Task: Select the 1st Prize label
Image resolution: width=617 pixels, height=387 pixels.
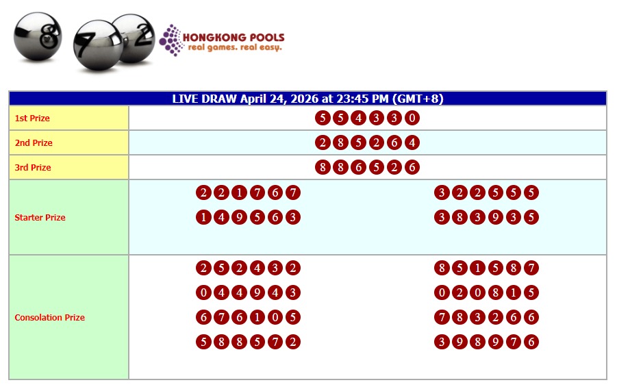Action: [32, 118]
